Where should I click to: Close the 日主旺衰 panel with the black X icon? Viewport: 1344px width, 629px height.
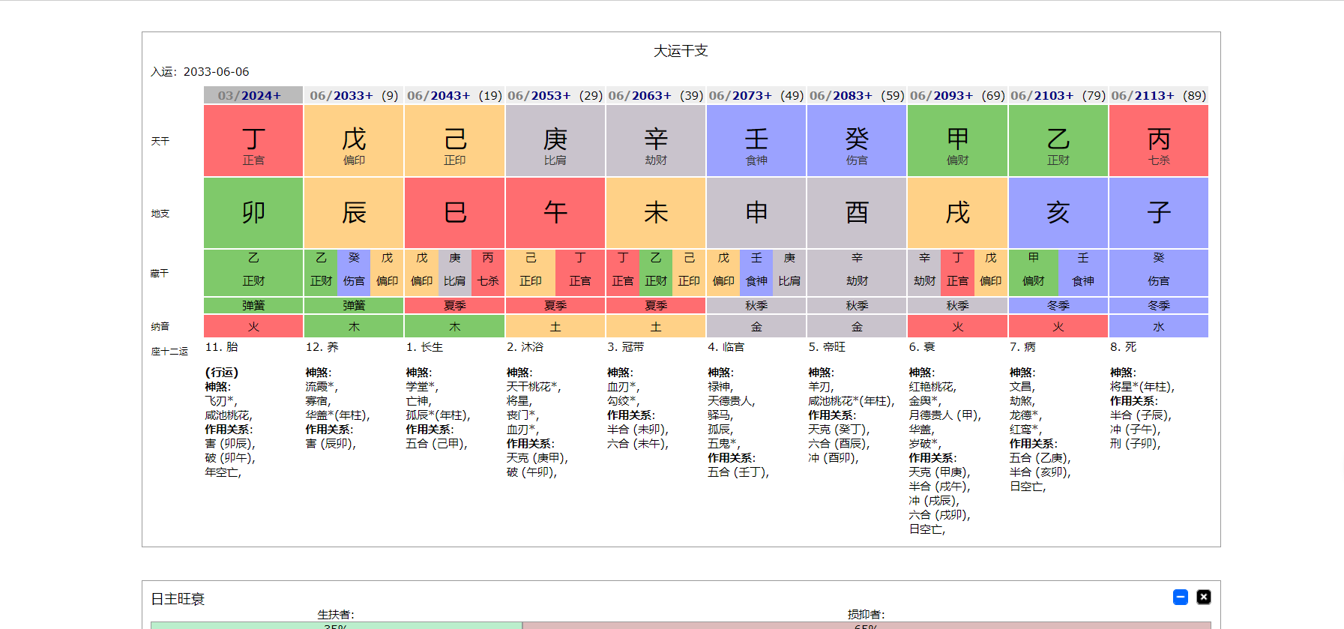[x=1204, y=597]
